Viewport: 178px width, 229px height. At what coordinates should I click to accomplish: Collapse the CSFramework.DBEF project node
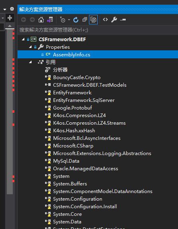(x=23, y=39)
